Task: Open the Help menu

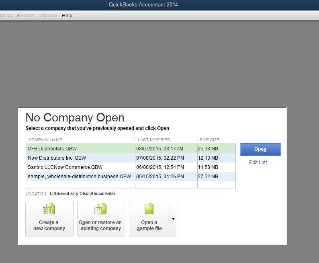Action: 67,16
